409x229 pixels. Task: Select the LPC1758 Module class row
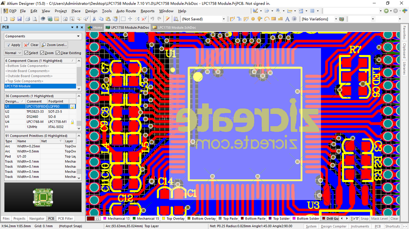point(40,86)
